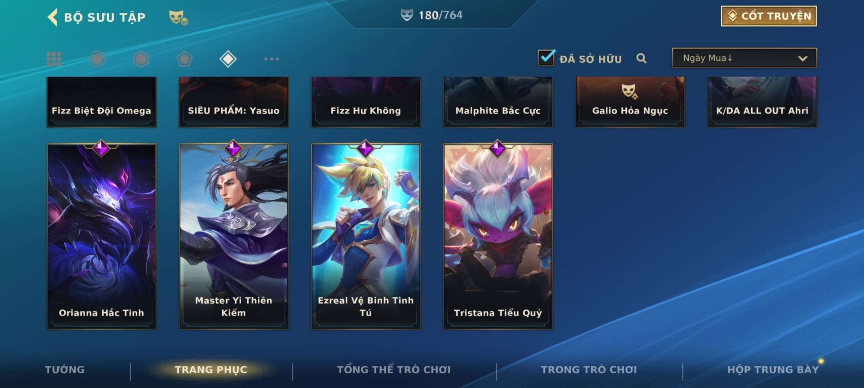Click the Cốt Truyện button

(769, 16)
